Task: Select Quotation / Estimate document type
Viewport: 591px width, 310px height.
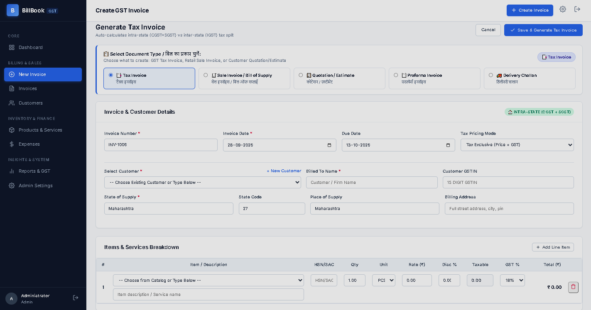Action: point(339,78)
